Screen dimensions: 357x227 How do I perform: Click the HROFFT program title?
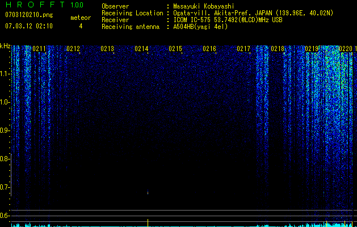(35, 5)
